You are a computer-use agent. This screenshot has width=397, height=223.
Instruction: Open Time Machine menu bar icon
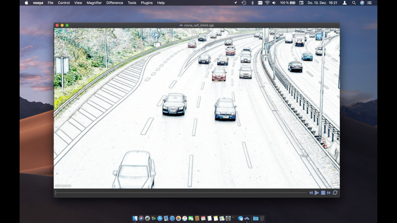point(244,3)
